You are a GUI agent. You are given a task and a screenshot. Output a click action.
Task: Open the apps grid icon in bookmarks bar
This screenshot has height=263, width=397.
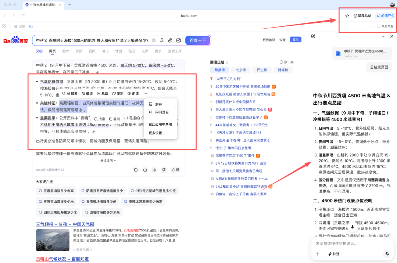pos(4,26)
